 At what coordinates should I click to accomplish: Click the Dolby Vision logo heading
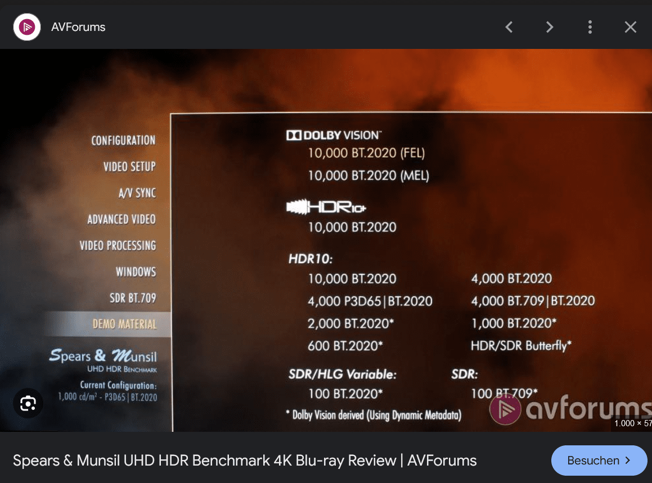point(334,135)
